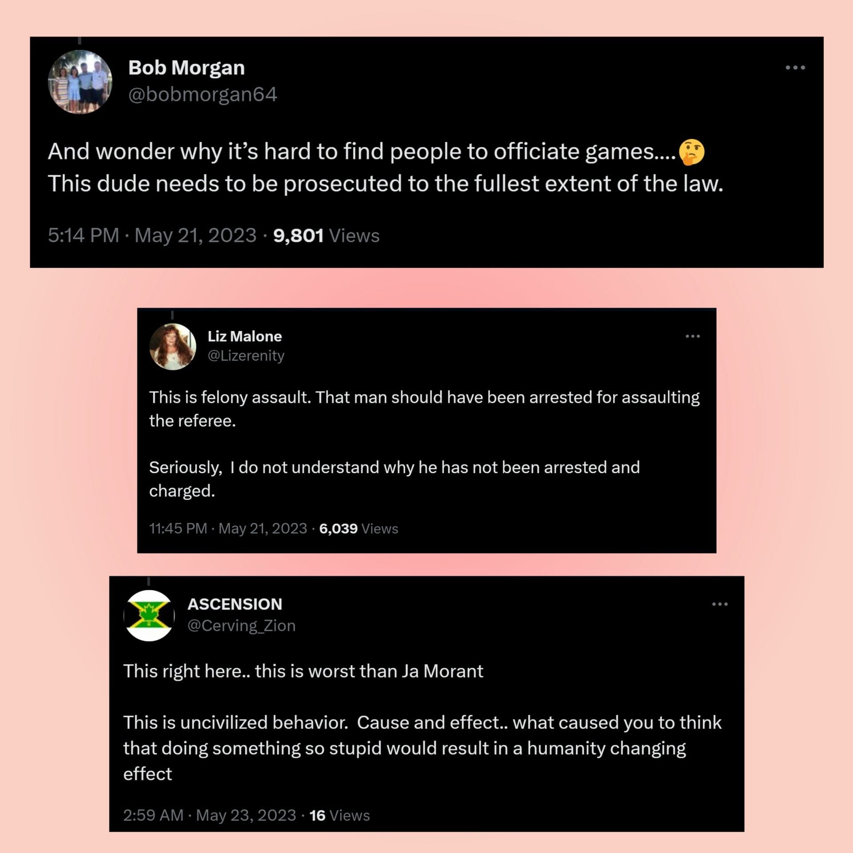
Task: Click Bob Morgan's profile picture
Action: tap(80, 82)
